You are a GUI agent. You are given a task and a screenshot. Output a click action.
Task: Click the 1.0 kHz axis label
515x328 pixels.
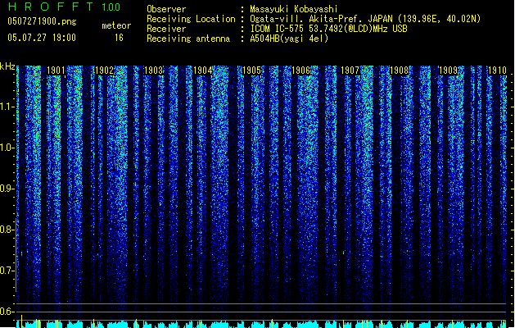click(6, 148)
